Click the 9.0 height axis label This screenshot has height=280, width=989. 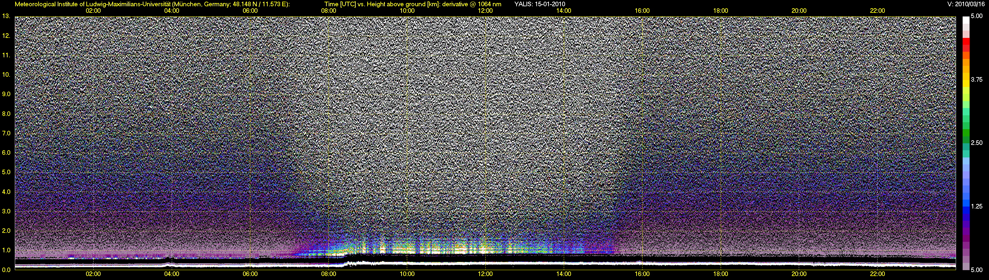(6, 94)
